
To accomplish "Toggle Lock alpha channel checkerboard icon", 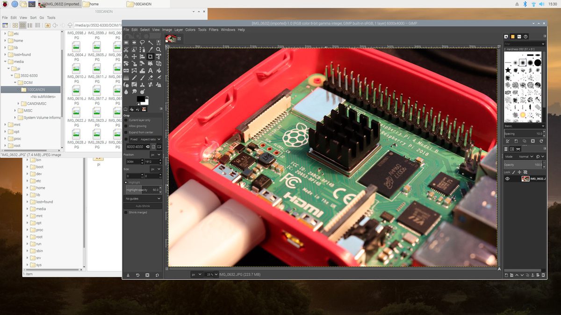I will click(x=525, y=172).
